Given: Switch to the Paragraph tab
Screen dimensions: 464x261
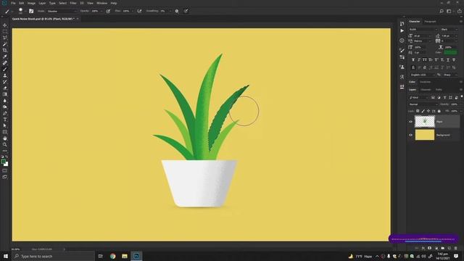Looking at the screenshot, I should pyautogui.click(x=430, y=22).
